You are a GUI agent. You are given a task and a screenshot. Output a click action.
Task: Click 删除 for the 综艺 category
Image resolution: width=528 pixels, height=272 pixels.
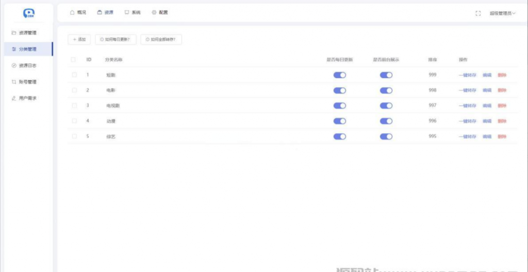click(502, 137)
